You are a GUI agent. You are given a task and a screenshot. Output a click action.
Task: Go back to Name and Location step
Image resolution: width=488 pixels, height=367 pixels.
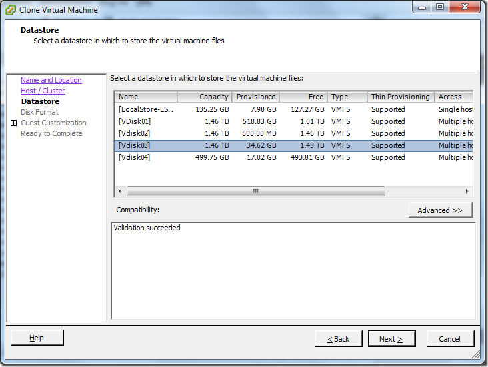coord(51,80)
